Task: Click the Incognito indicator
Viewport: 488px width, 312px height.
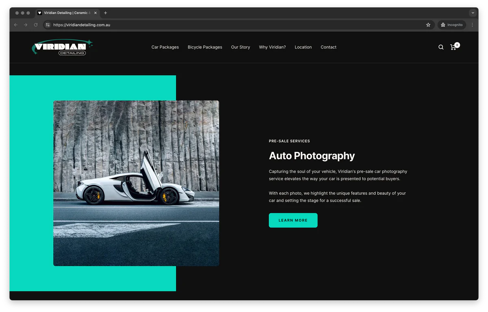Action: point(452,25)
